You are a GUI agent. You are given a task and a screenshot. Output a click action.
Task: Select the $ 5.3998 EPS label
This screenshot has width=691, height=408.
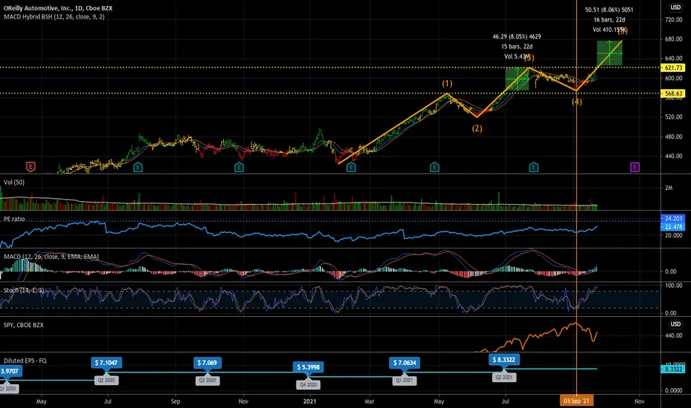pos(308,367)
